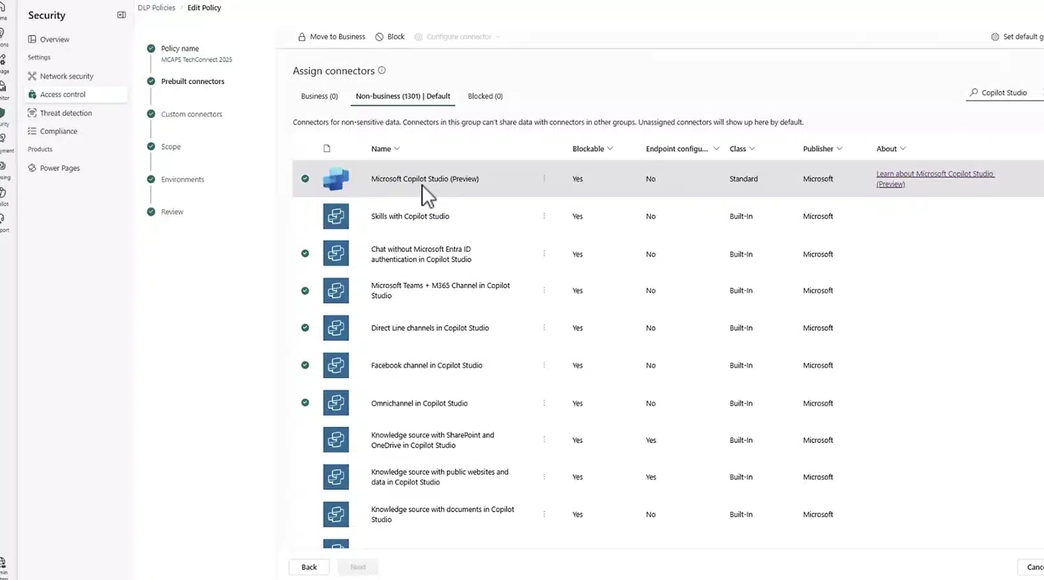Screen dimensions: 1044x580
Task: Select the Knowledge source with documents row text
Action: 442,514
